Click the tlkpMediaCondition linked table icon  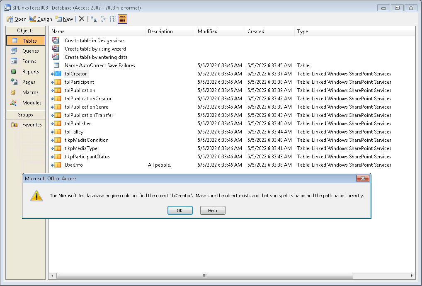(x=56, y=140)
